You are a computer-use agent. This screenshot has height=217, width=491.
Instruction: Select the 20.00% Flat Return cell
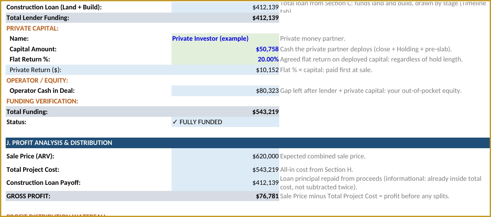tap(225, 59)
